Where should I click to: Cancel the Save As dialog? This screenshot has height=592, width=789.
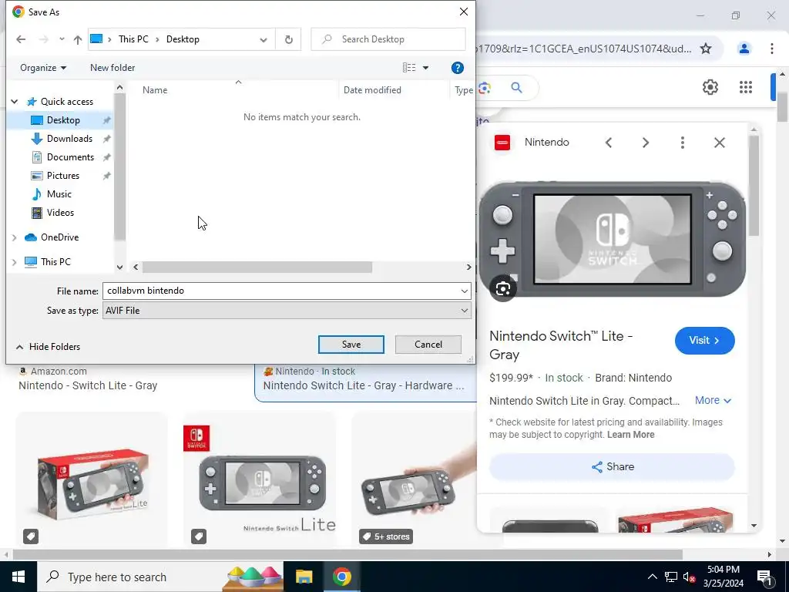(x=428, y=345)
